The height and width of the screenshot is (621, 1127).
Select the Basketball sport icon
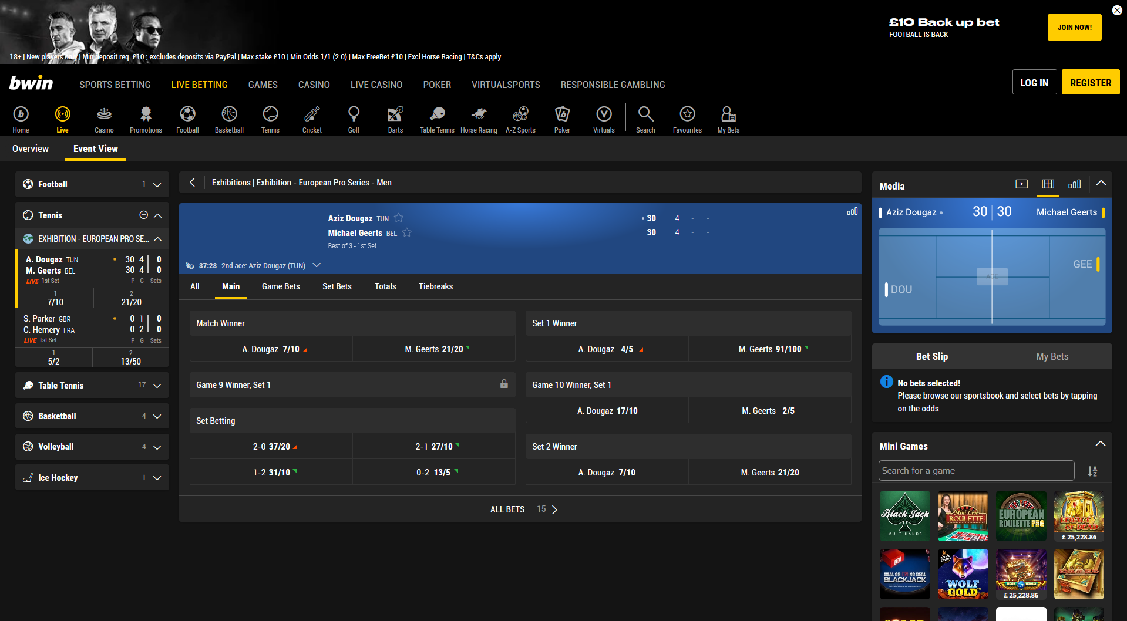coord(229,119)
